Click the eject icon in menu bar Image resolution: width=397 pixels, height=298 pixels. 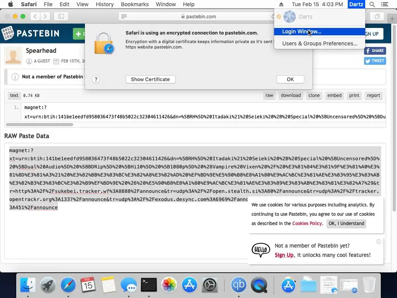click(281, 4)
